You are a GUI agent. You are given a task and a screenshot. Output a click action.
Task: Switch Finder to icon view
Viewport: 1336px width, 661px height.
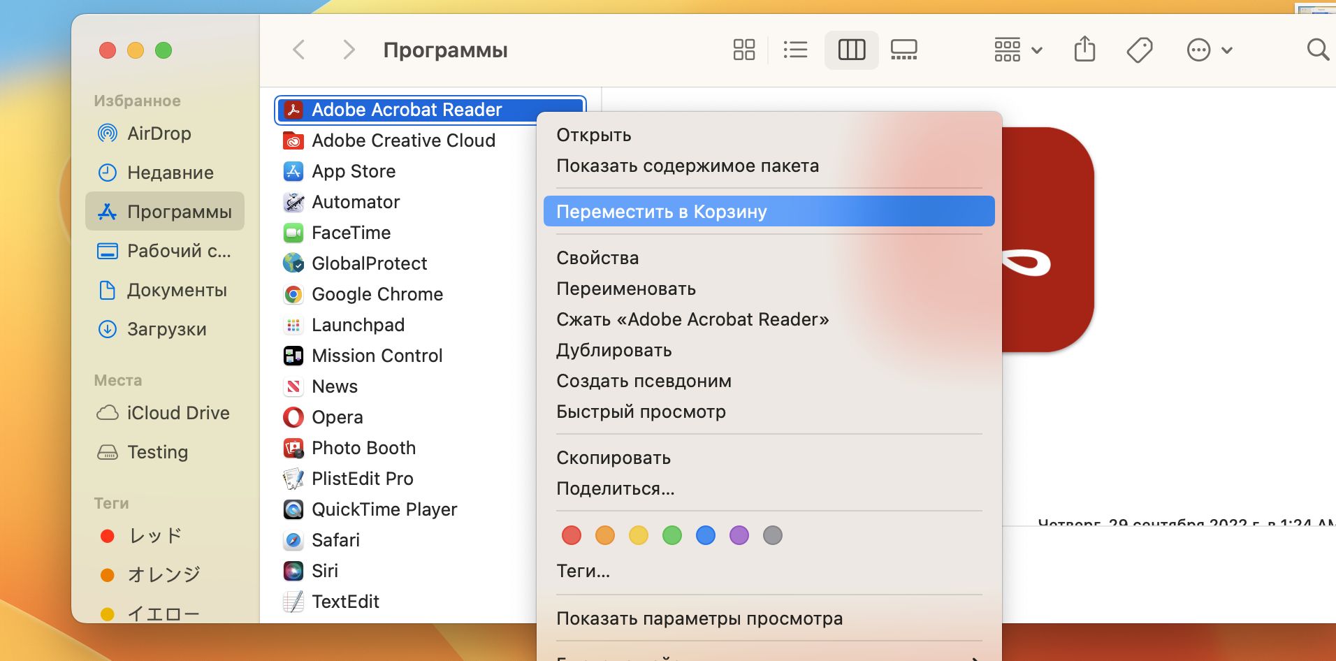click(743, 50)
